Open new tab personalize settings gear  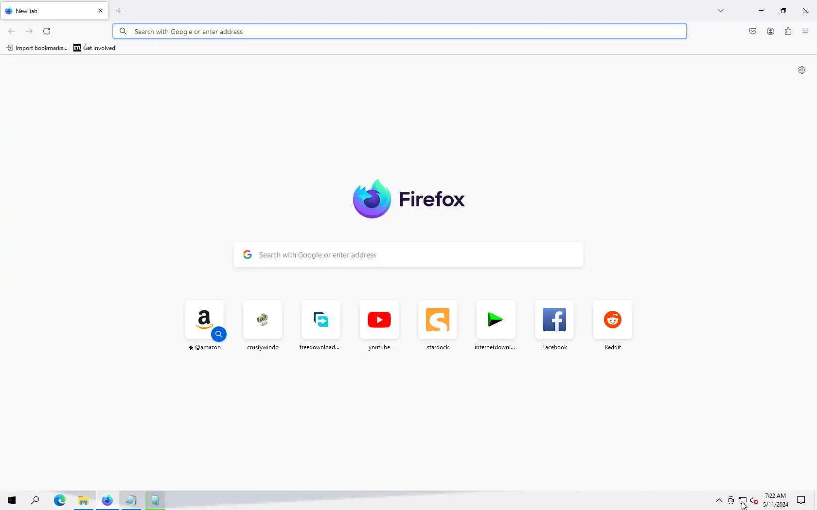(x=802, y=70)
